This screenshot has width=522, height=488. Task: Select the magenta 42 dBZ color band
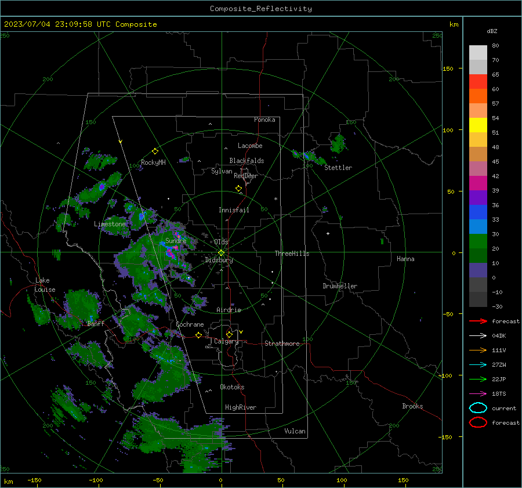coord(478,183)
